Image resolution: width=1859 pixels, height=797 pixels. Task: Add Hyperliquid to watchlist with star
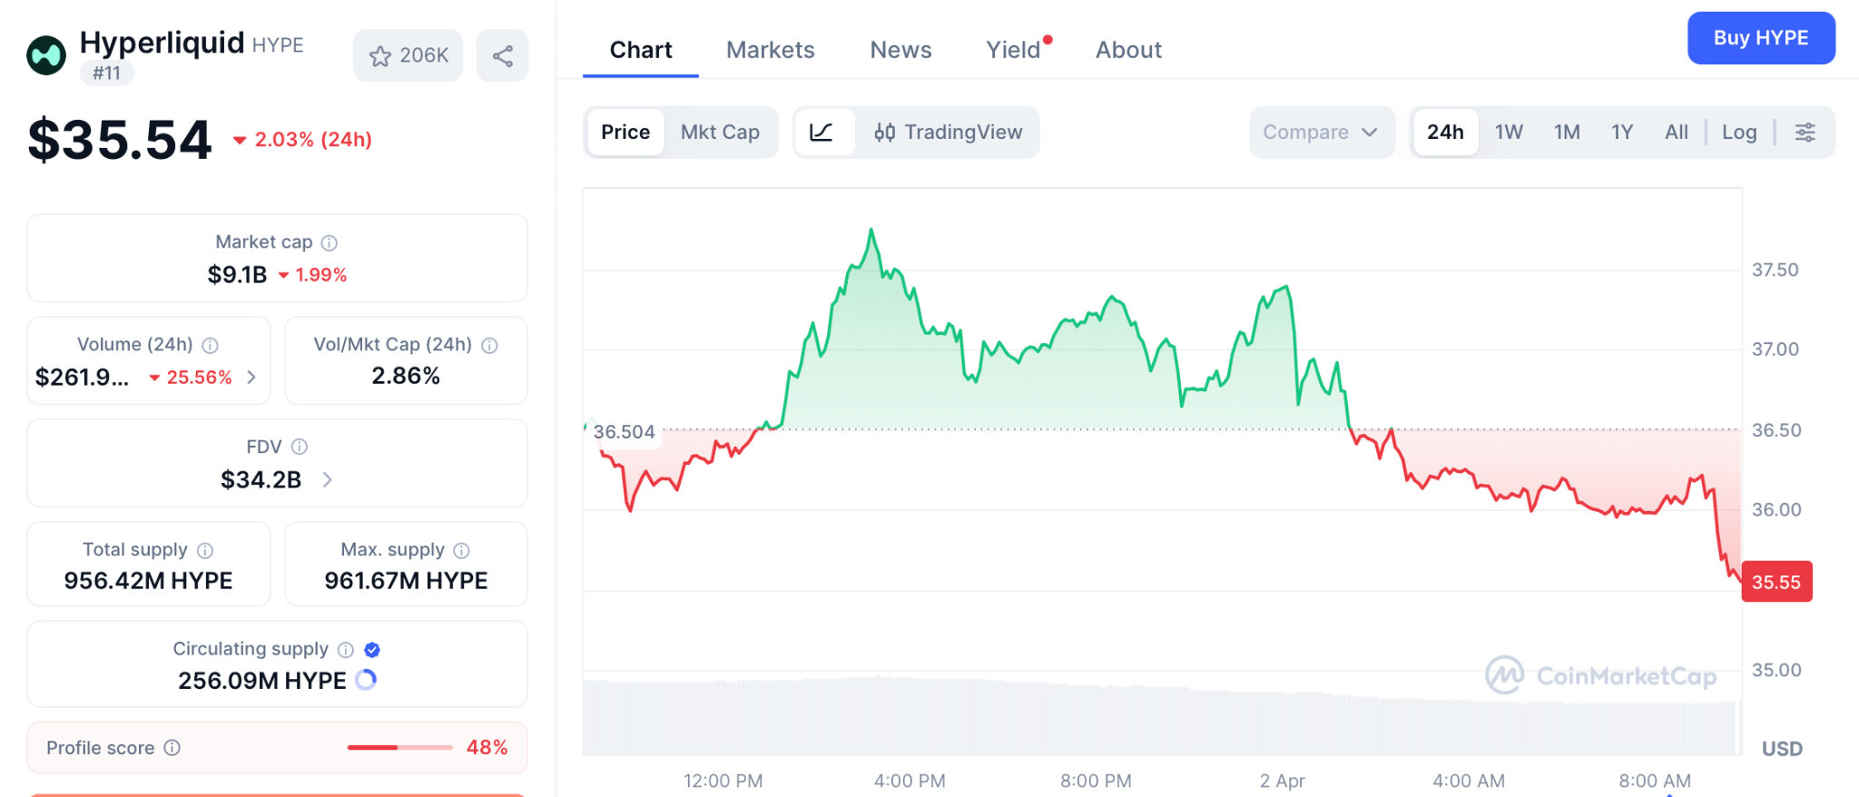point(408,56)
